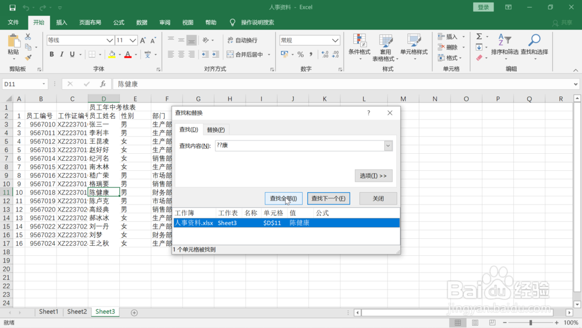Toggle Underline formatting
The height and width of the screenshot is (328, 582).
tap(72, 54)
